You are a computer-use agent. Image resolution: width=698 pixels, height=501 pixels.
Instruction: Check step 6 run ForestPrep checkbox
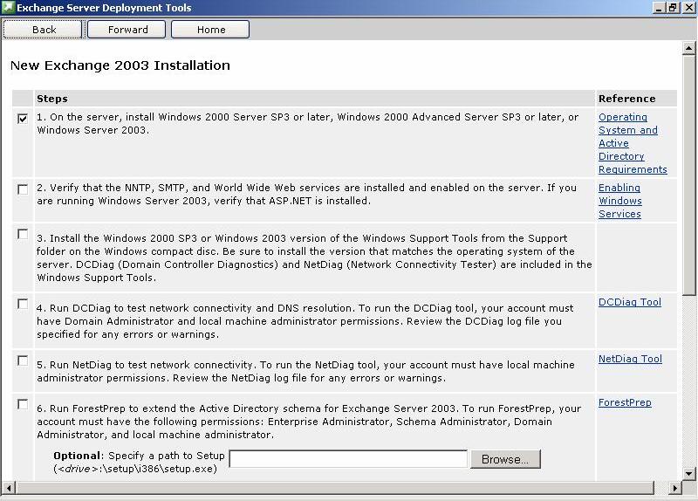pos(23,404)
